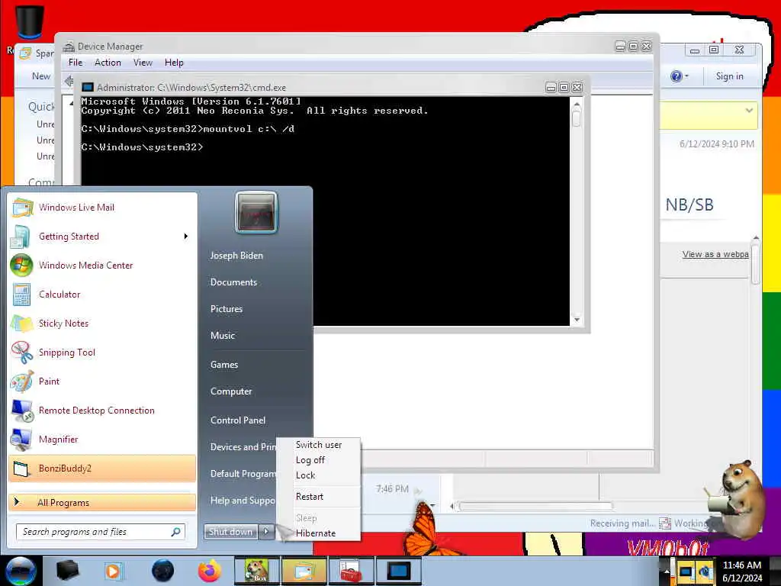
Task: Open Joseph Biden user folder
Action: pyautogui.click(x=236, y=255)
